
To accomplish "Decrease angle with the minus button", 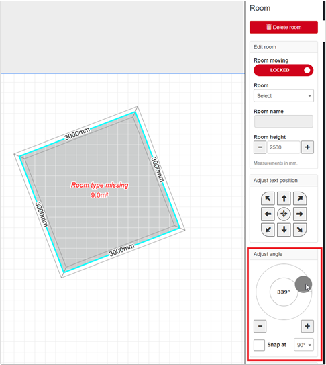I will (260, 326).
